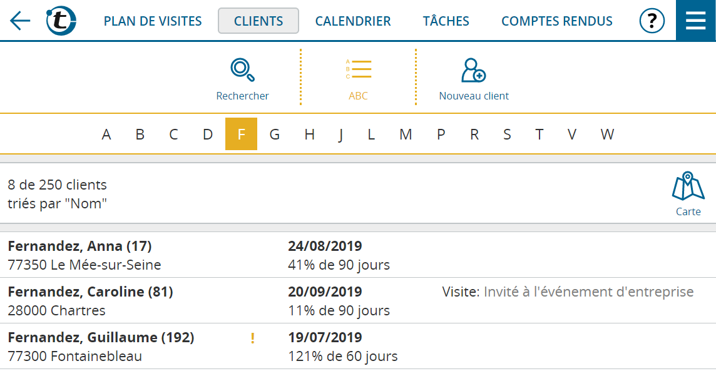The width and height of the screenshot is (716, 371).
Task: Open the help question mark icon
Action: 652,21
